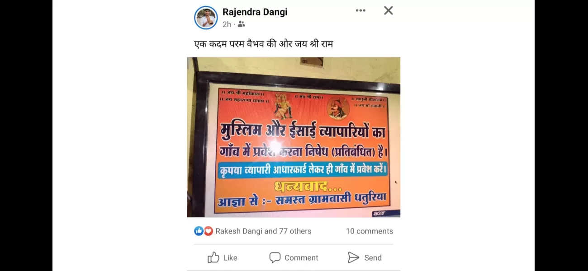Click the red heart reaction badge
The image size is (588, 271).
[x=208, y=231]
